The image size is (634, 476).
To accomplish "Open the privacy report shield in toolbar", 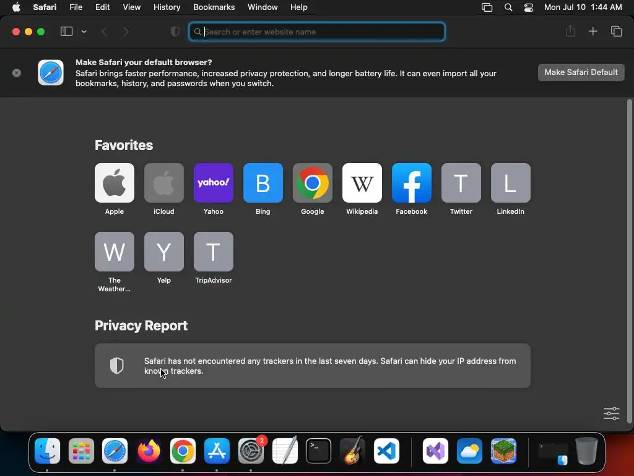I will pyautogui.click(x=175, y=32).
